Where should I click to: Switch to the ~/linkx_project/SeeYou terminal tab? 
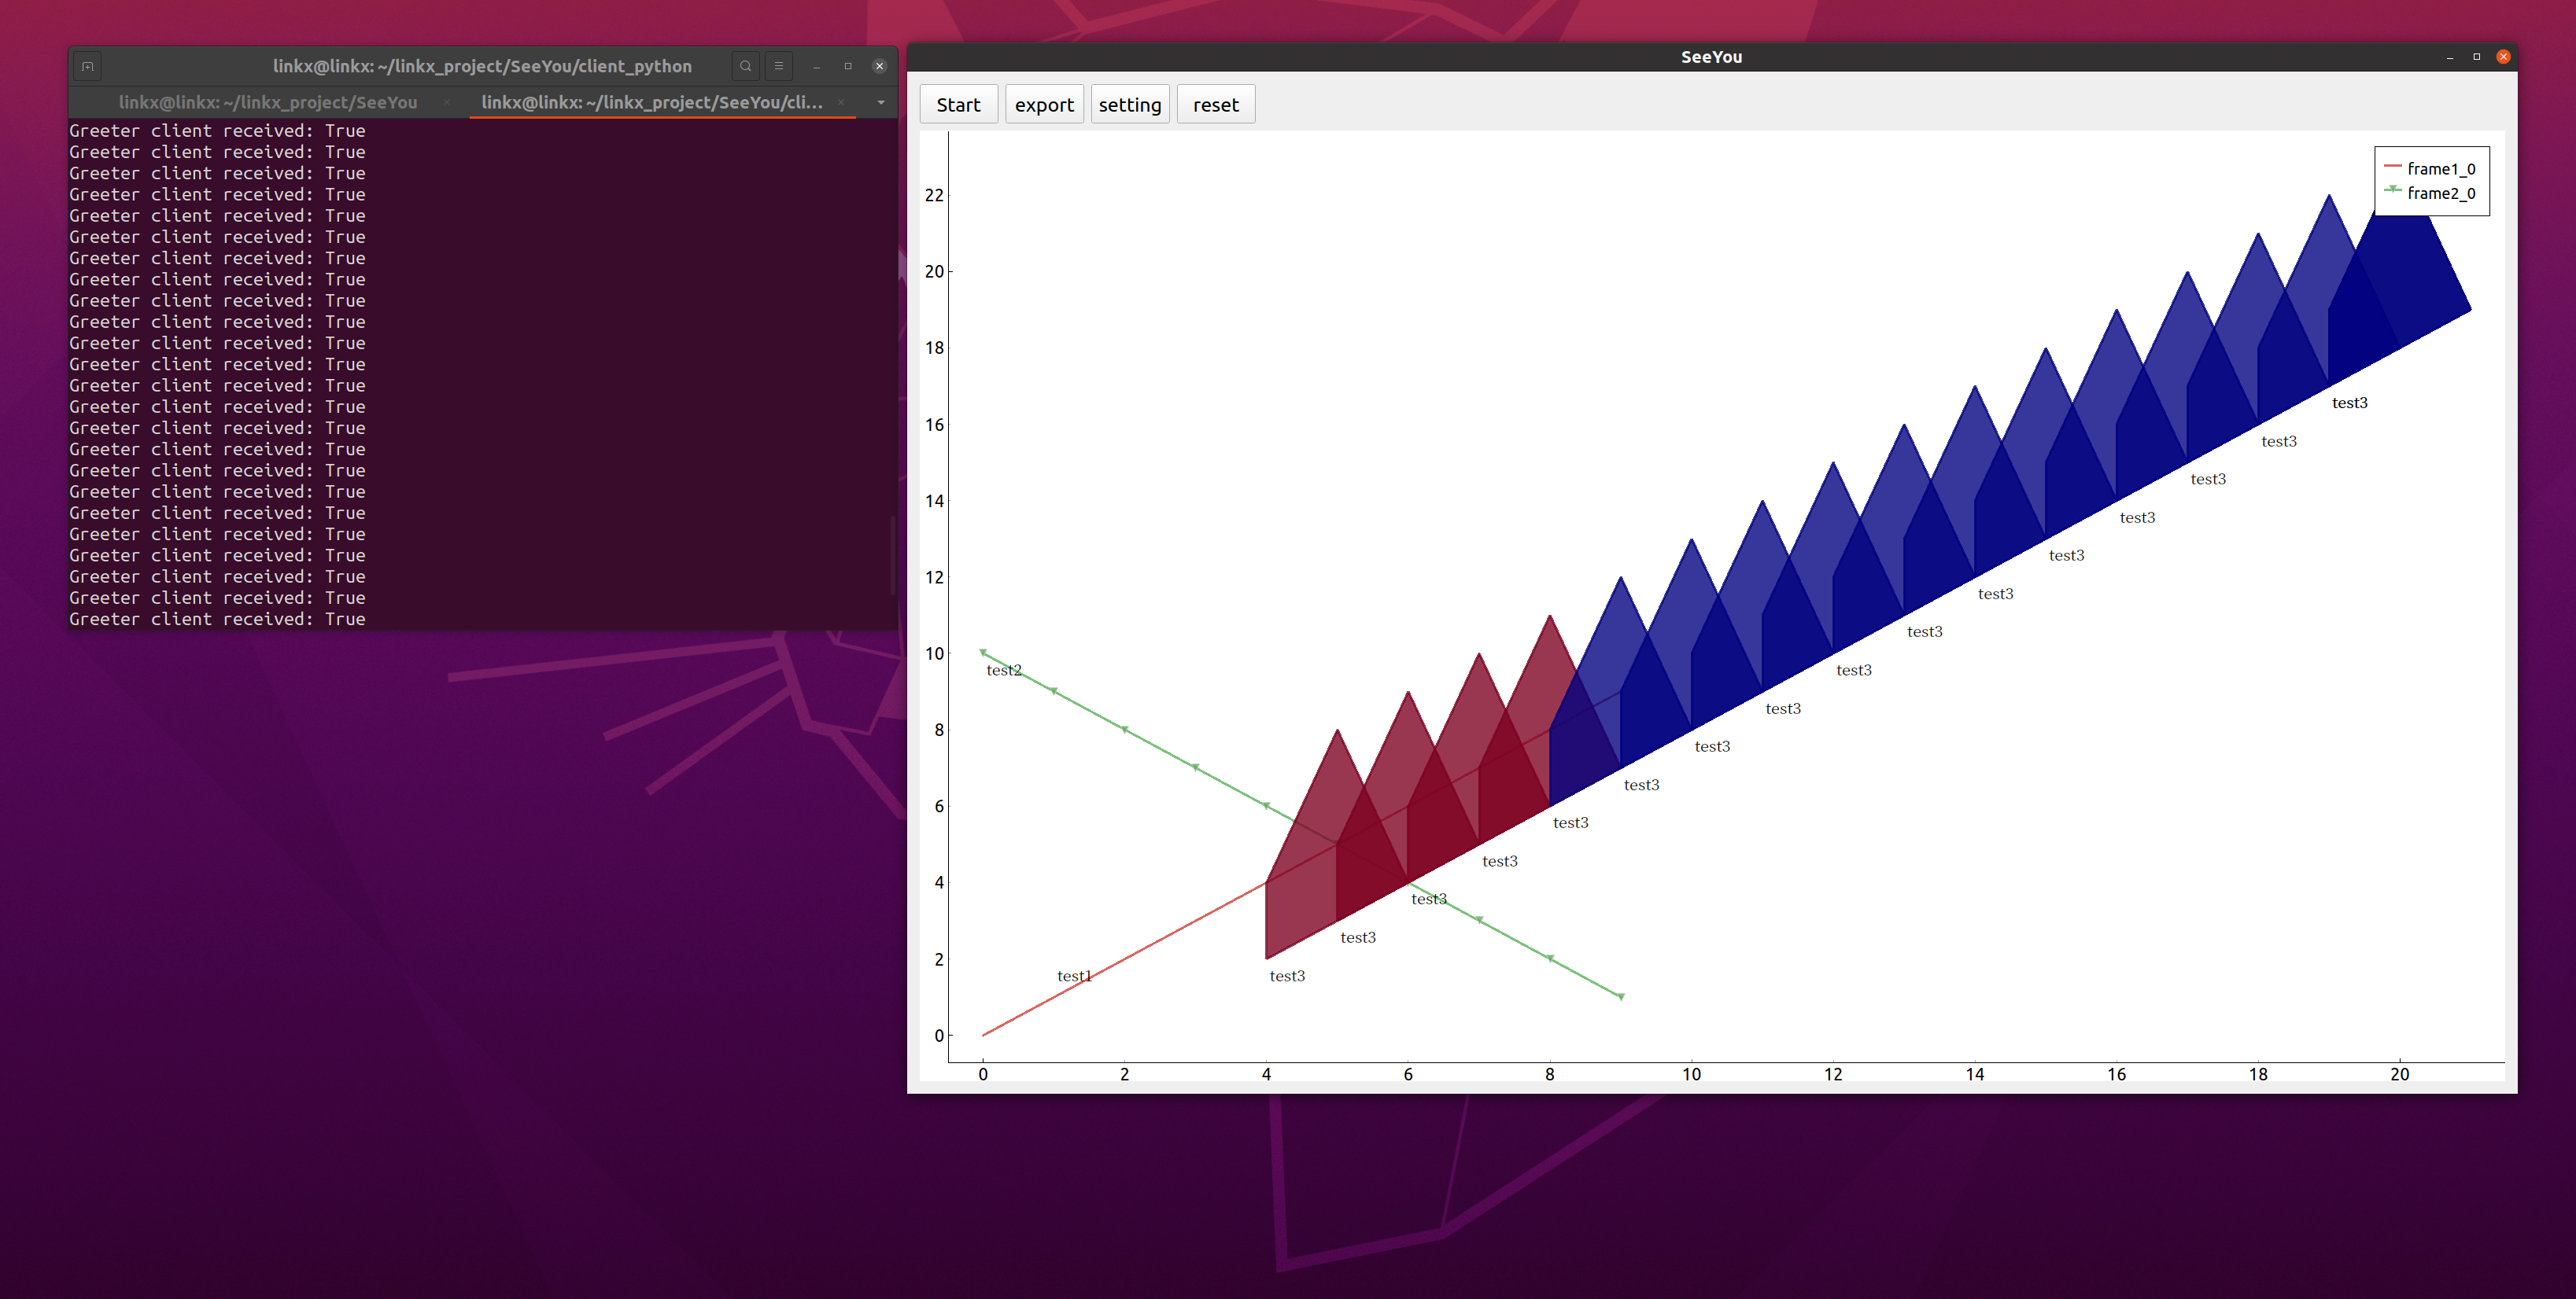[x=268, y=102]
